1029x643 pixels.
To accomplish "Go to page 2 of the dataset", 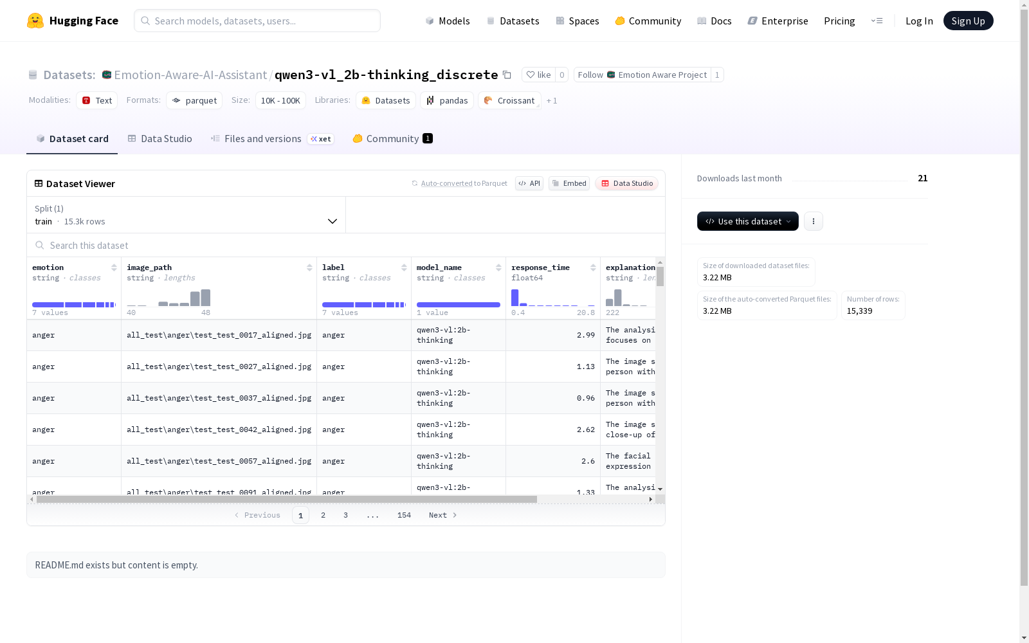I will pyautogui.click(x=323, y=515).
